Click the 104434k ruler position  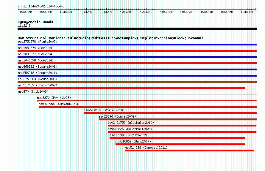(x=207, y=12)
